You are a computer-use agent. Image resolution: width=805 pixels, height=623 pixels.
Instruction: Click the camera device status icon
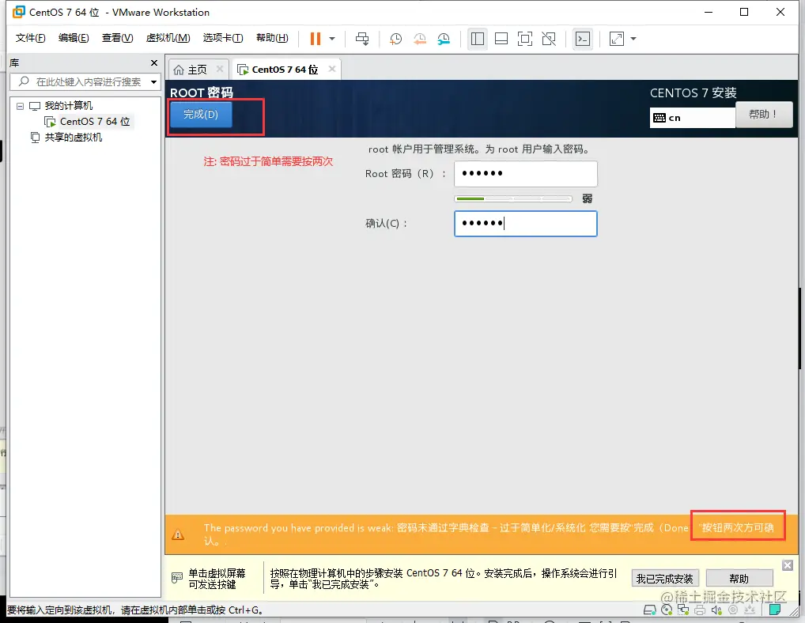tap(733, 610)
